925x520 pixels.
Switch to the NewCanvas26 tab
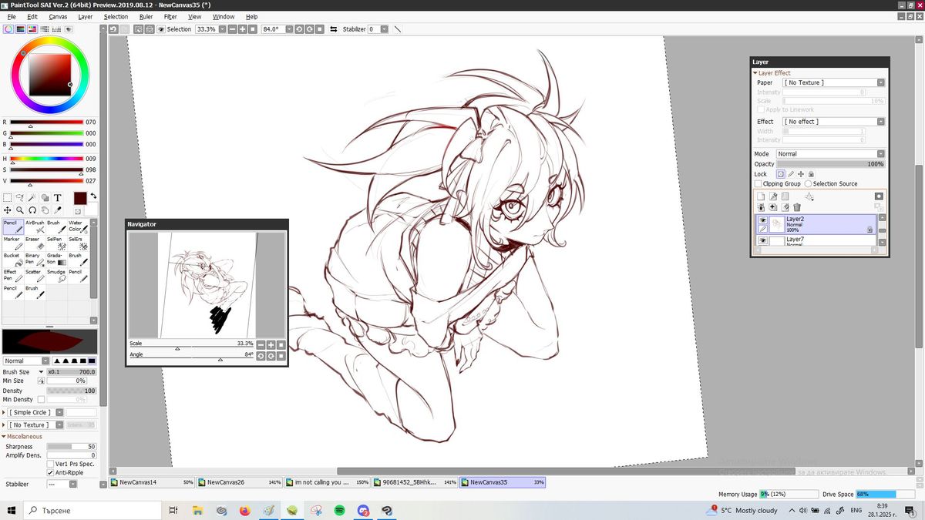click(239, 482)
